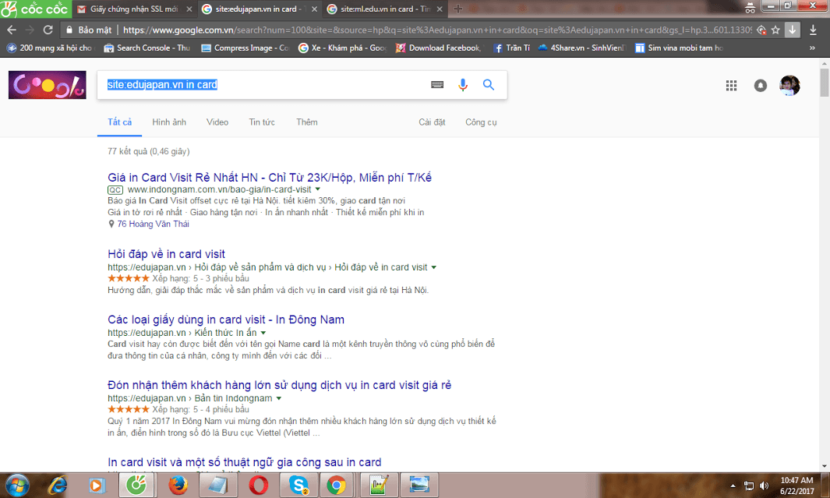The width and height of the screenshot is (830, 498).
Task: Open the Search Console bookmark
Action: point(147,48)
